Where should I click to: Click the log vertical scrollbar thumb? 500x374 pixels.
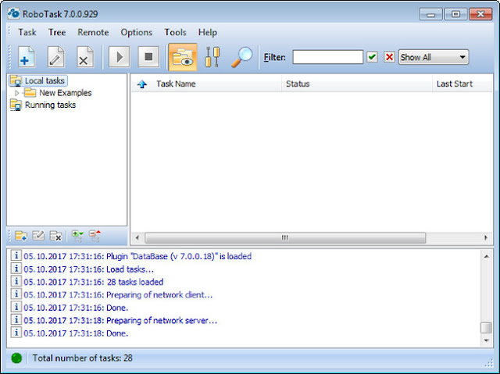pyautogui.click(x=486, y=327)
